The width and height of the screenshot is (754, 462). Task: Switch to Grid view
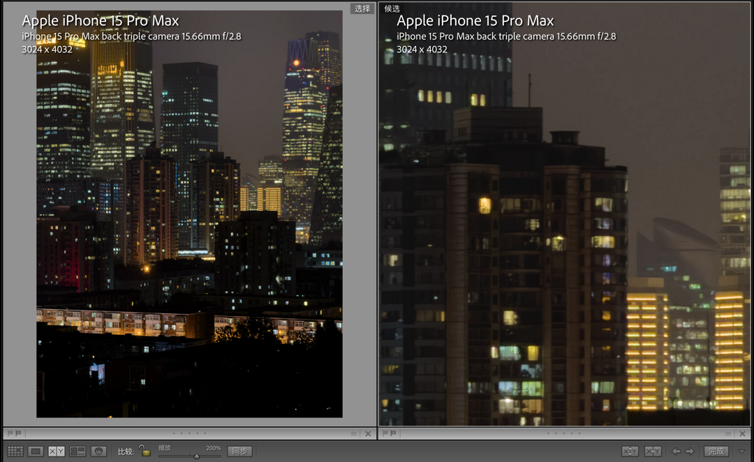[x=15, y=452]
